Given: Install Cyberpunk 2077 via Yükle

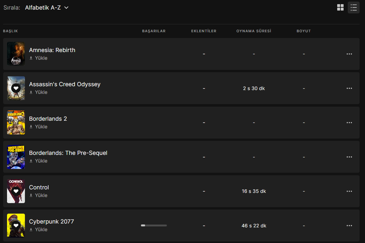Looking at the screenshot, I should pos(38,230).
